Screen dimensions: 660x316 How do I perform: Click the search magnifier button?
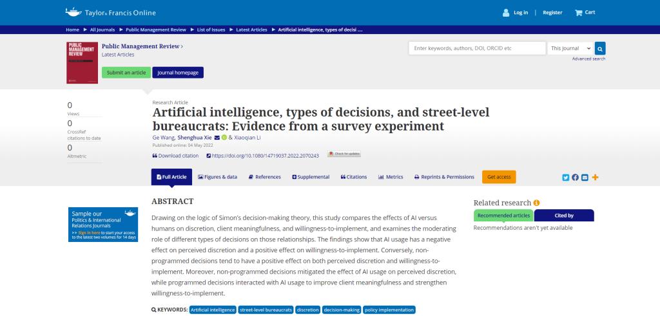coord(600,48)
